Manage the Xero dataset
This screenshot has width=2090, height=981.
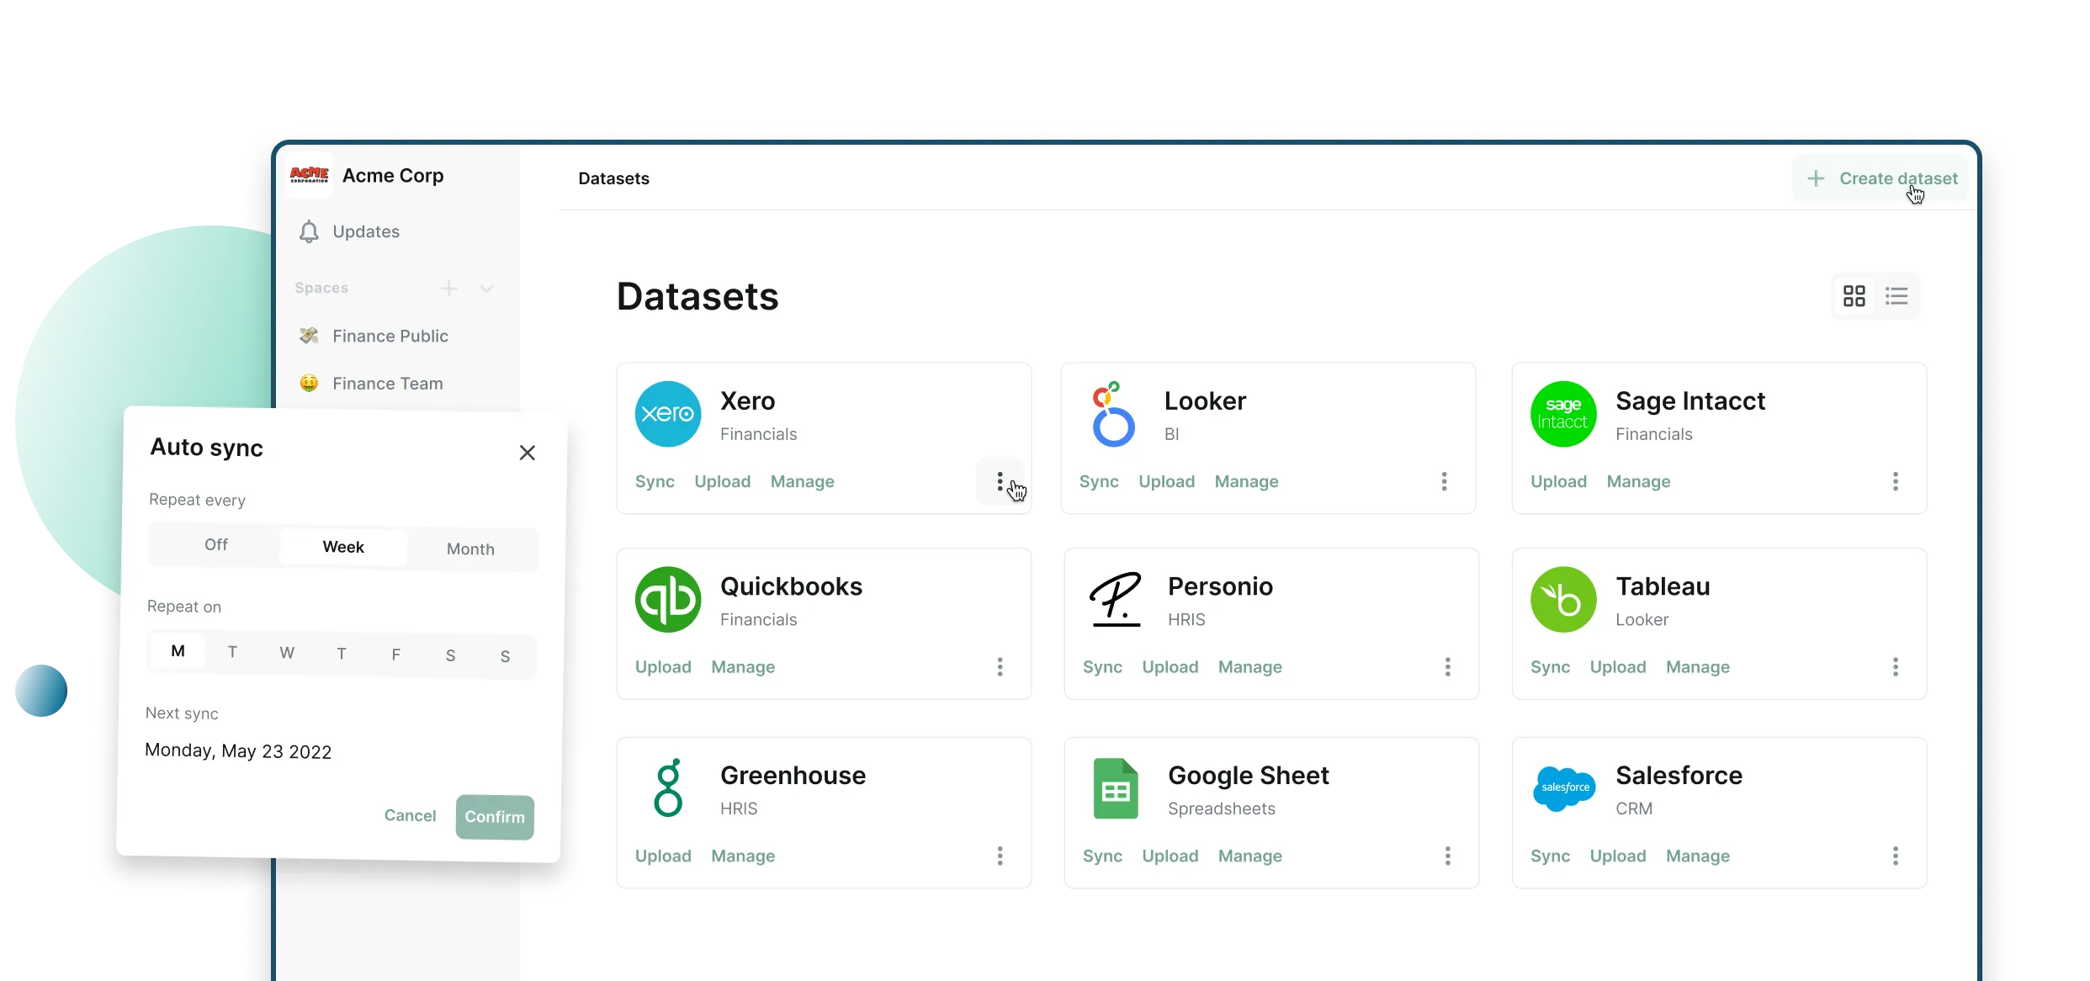(802, 481)
